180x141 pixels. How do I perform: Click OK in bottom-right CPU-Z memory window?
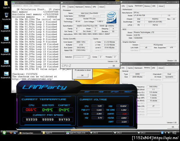(173, 127)
